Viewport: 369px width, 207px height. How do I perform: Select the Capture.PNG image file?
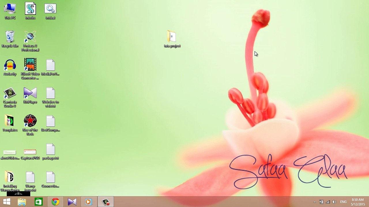tap(30, 154)
